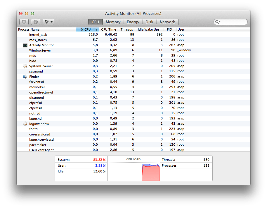Sort by Idle Wake Ups column

[148, 29]
